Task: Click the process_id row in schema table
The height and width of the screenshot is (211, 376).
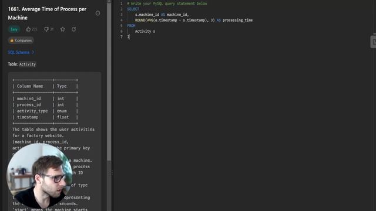Action: [x=45, y=105]
